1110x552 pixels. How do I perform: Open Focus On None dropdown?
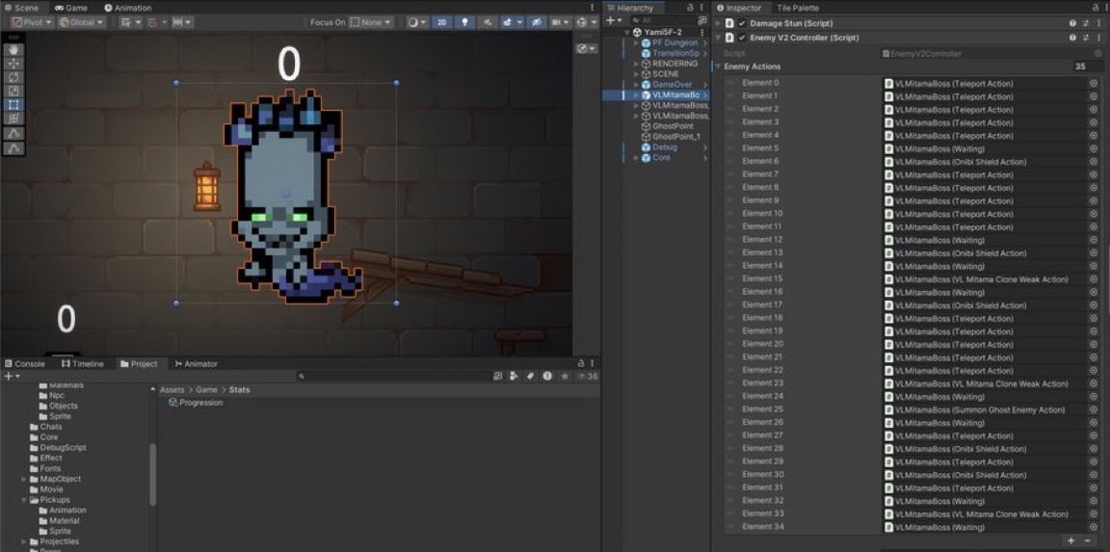[371, 23]
